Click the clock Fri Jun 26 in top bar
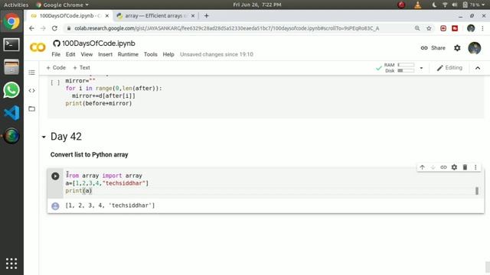This screenshot has width=490, height=275. point(257,5)
